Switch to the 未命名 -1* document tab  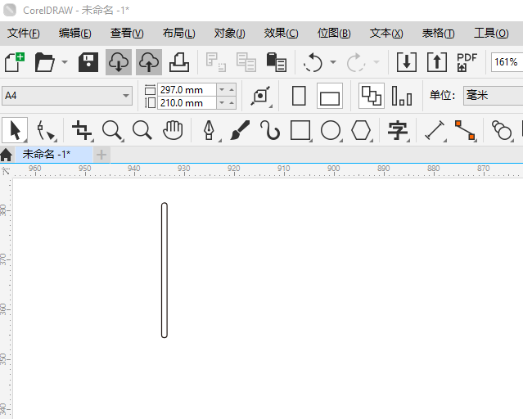pyautogui.click(x=53, y=155)
